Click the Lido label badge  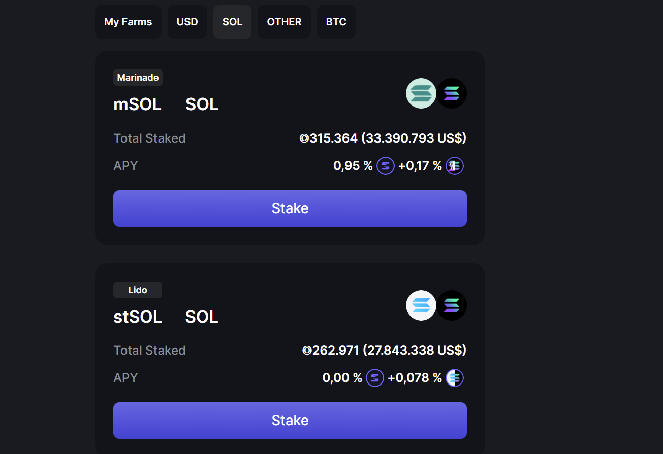tap(138, 290)
